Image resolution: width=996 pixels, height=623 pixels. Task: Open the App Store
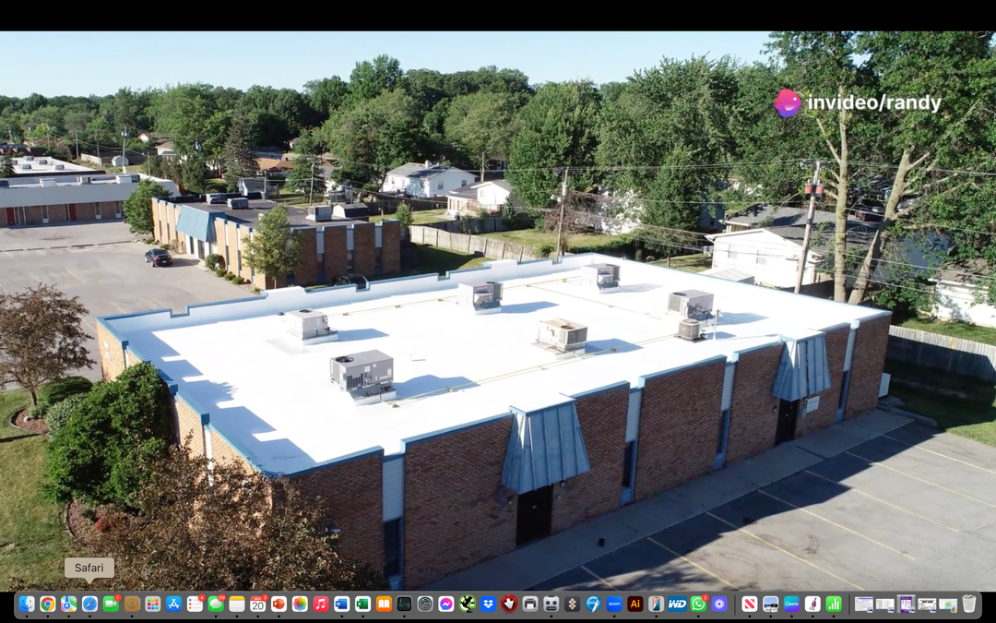[x=174, y=604]
